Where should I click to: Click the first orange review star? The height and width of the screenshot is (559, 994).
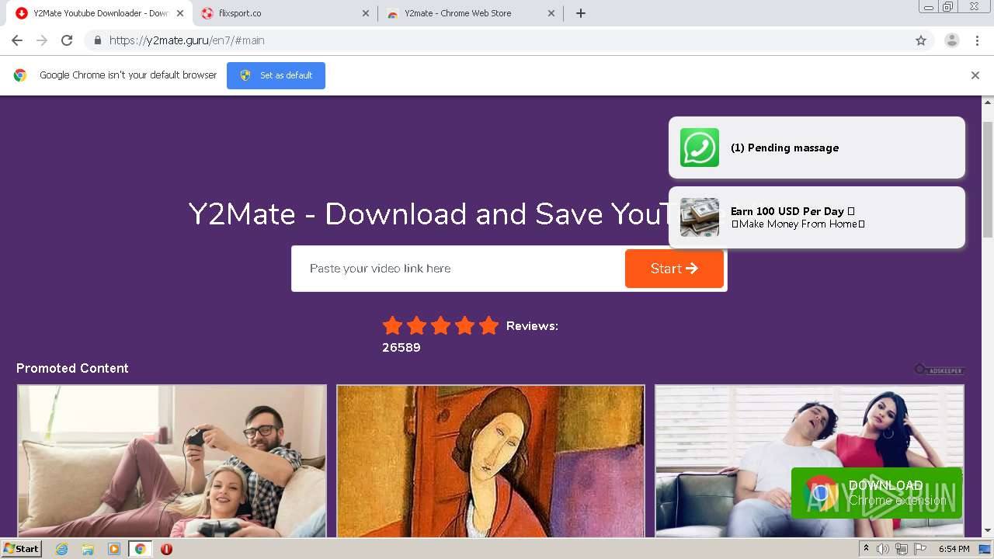pos(393,325)
